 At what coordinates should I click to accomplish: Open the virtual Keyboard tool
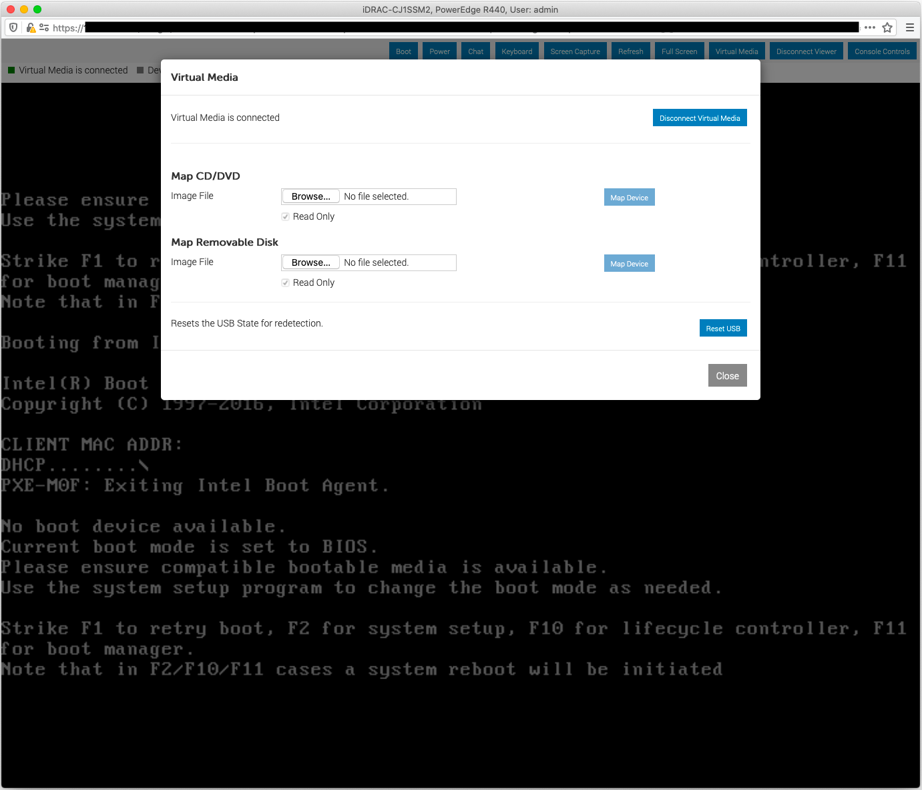click(516, 51)
